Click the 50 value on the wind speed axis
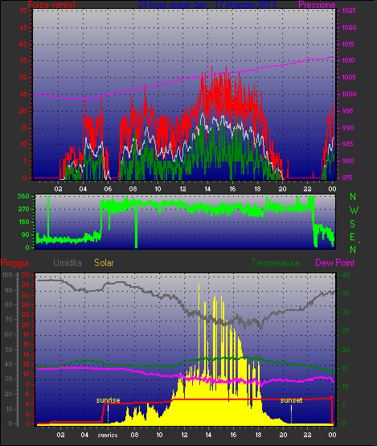Screen dimensions: 377x446 coord(23,10)
